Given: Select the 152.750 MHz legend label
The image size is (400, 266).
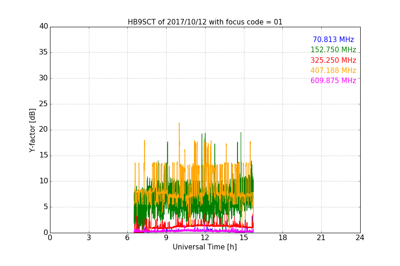Looking at the screenshot, I should tap(333, 49).
